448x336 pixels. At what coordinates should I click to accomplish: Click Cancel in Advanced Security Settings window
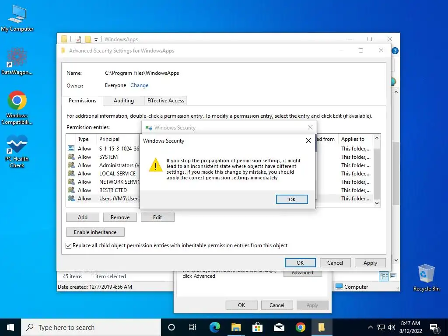point(335,262)
